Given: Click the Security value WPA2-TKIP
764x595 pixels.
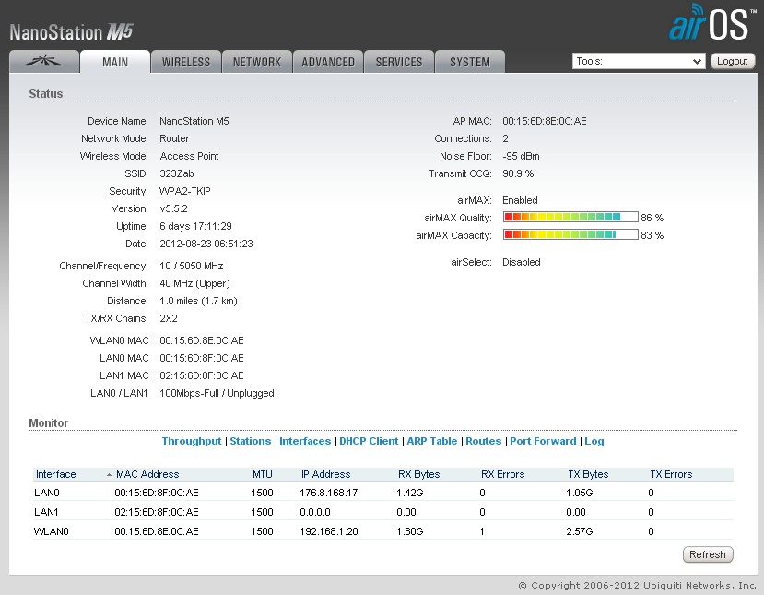Looking at the screenshot, I should [x=185, y=191].
